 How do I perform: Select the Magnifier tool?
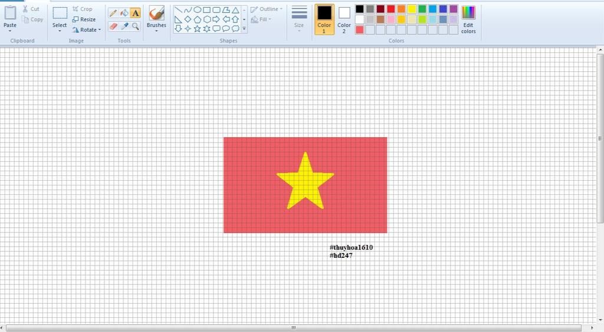coord(135,26)
